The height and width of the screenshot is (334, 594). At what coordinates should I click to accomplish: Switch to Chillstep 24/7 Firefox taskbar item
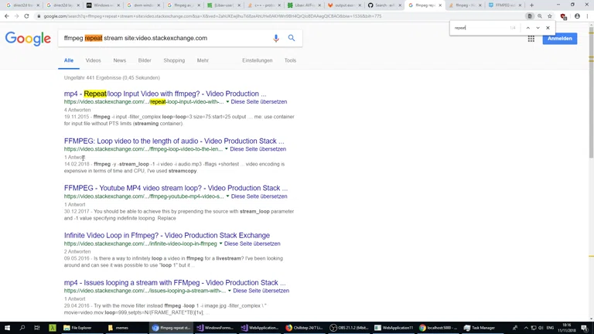(304, 328)
